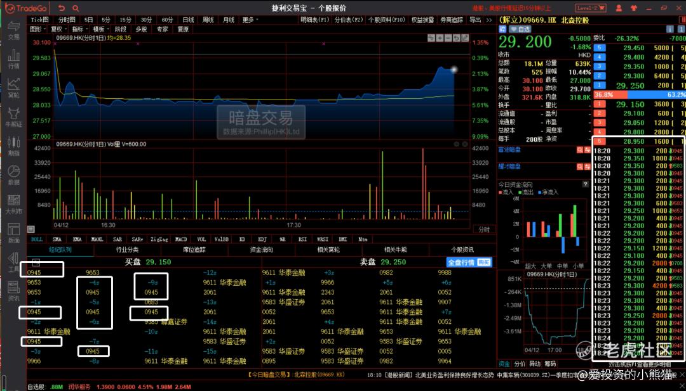Click the first blue info icon in quote header
This screenshot has width=686, height=391.
[669, 29]
